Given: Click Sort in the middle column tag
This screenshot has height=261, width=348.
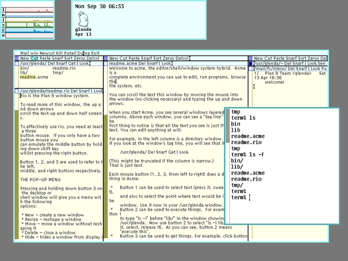Looking at the screenshot, I should (x=157, y=58).
